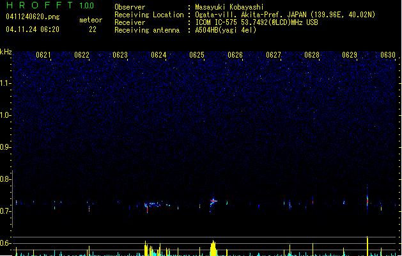Click the 0.7 kHz frequency axis label
The image size is (402, 256).
tap(6, 211)
